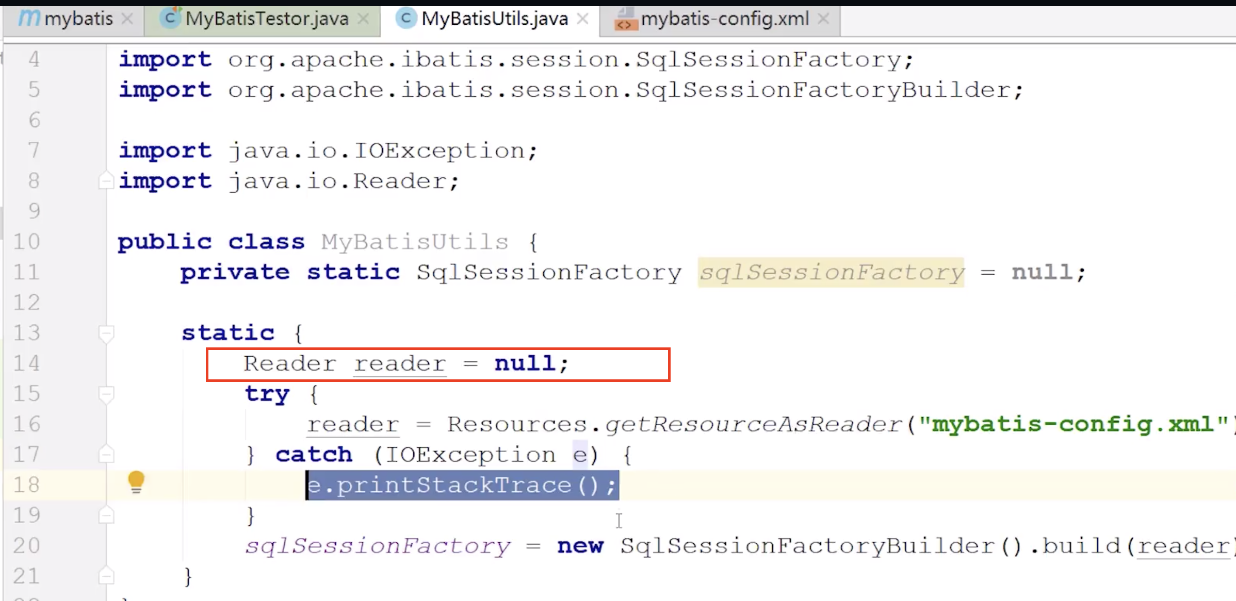Image resolution: width=1236 pixels, height=601 pixels.
Task: Close the MyBatisTestor.java tab
Action: click(363, 19)
